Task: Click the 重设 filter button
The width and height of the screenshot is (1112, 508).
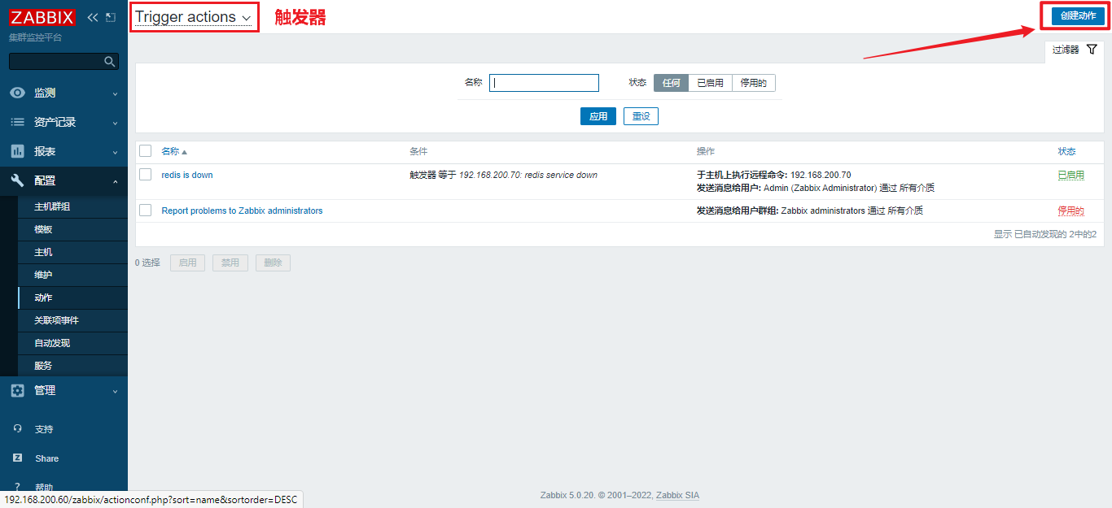Action: (641, 116)
